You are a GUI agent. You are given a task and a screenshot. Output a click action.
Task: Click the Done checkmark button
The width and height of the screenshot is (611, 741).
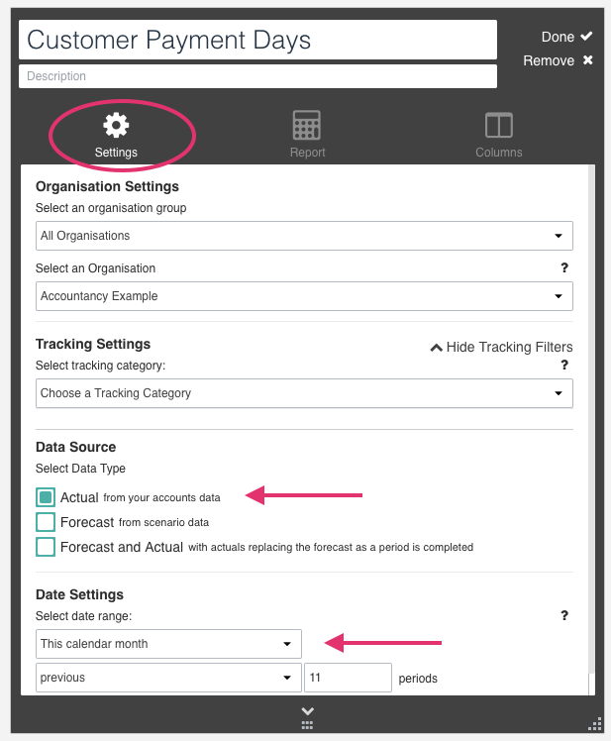point(566,37)
